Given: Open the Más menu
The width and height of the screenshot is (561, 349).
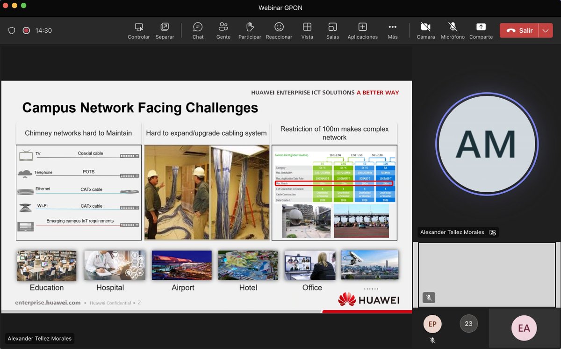Looking at the screenshot, I should coord(392,30).
